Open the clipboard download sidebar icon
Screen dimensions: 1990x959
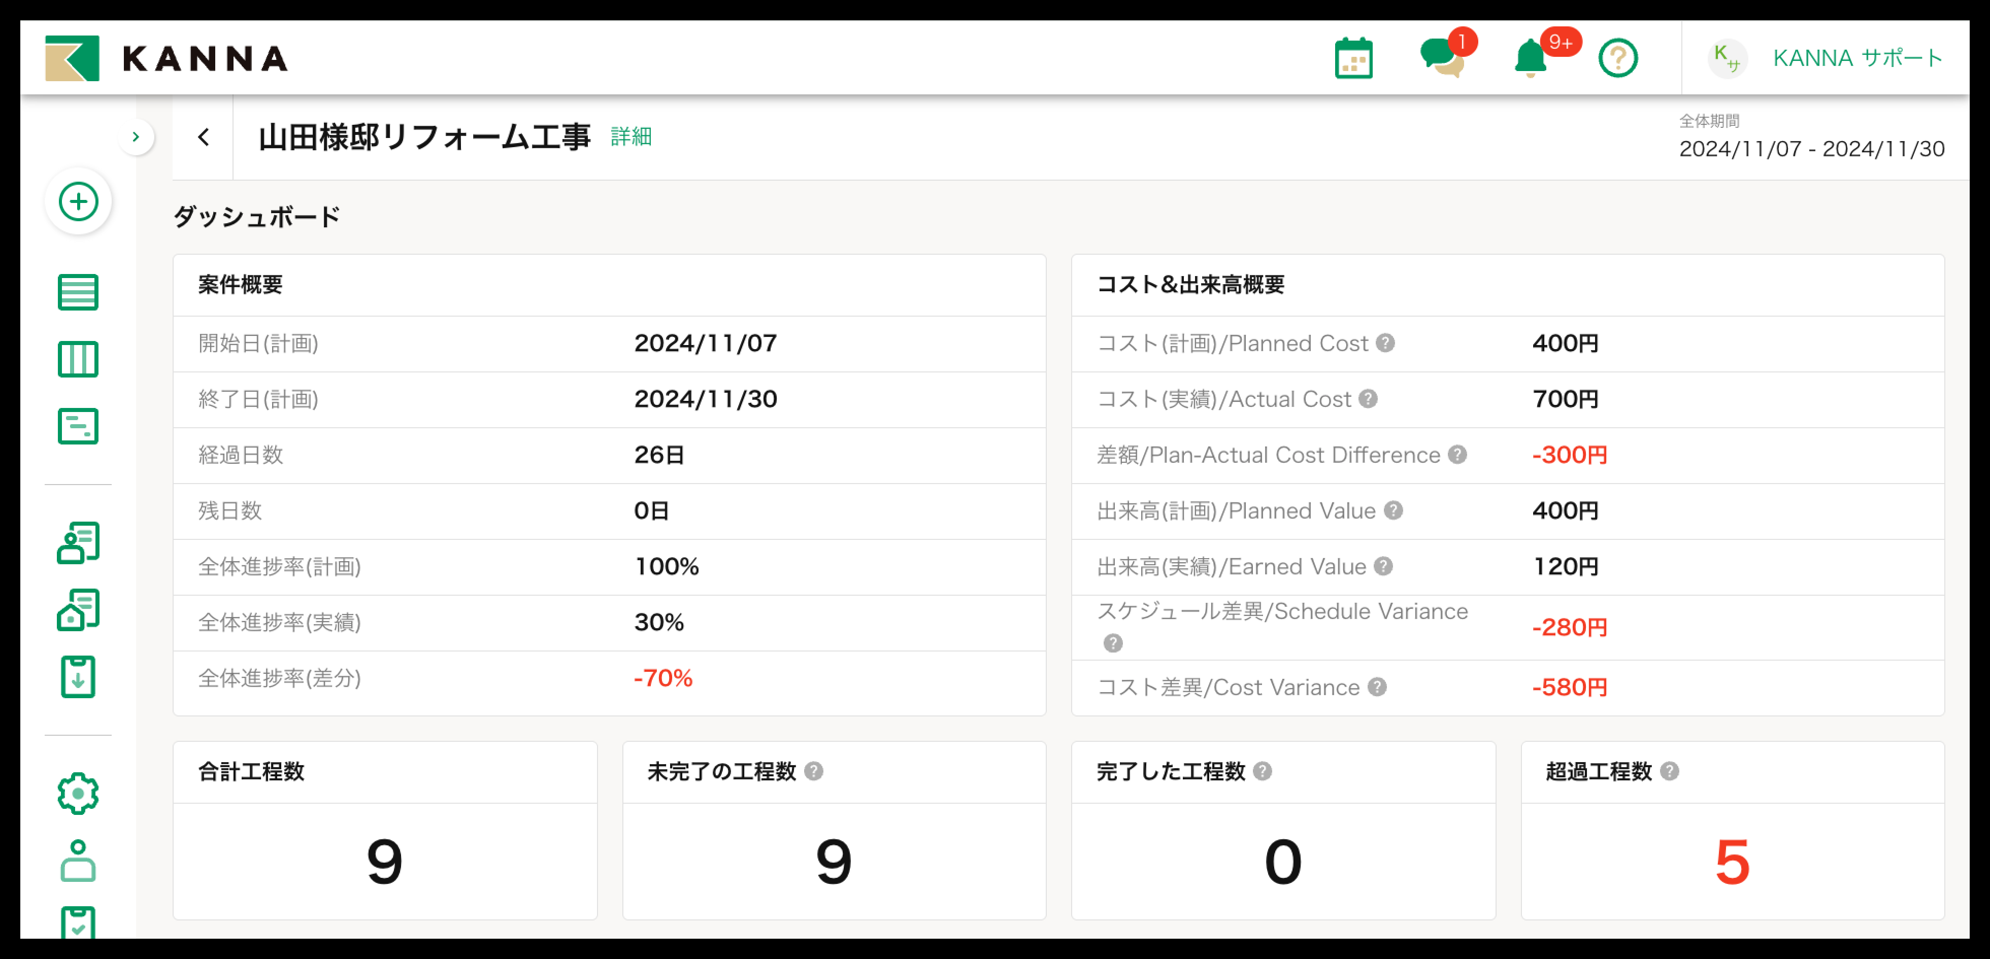point(78,677)
